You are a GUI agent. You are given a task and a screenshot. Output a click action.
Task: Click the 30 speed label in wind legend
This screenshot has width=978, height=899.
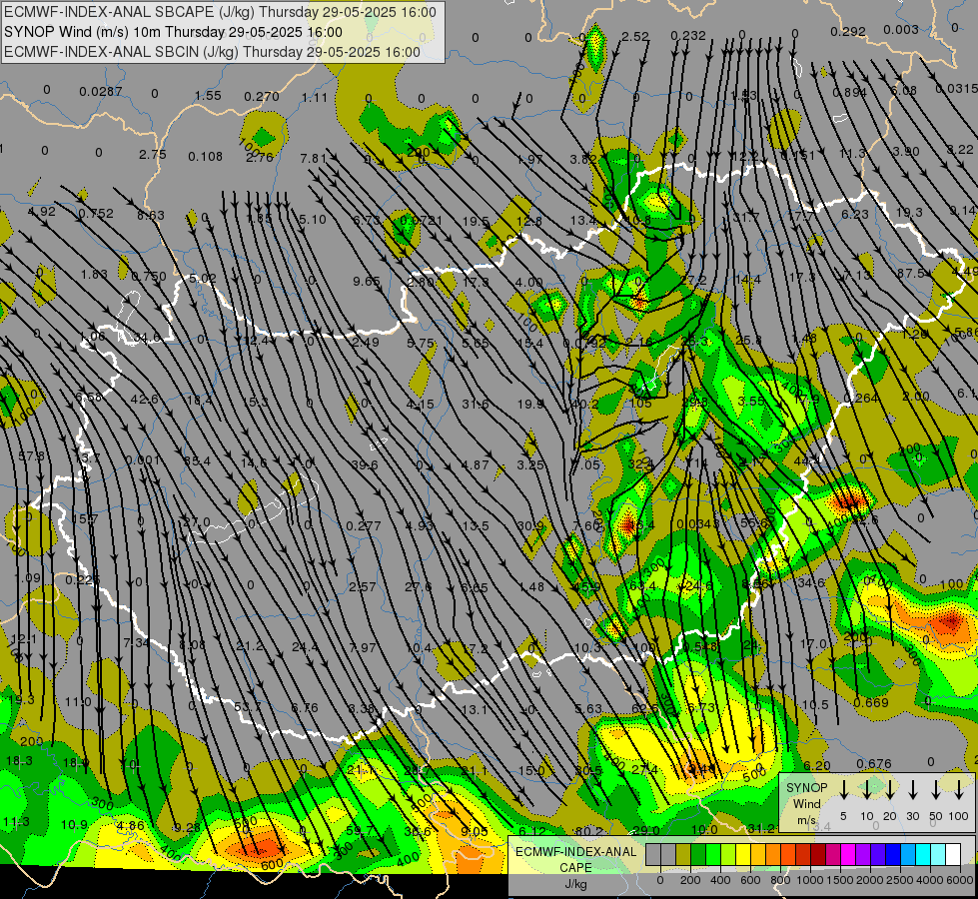912,816
